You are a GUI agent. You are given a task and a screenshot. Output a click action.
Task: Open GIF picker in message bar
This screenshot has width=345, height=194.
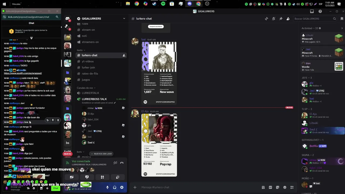click(270, 187)
